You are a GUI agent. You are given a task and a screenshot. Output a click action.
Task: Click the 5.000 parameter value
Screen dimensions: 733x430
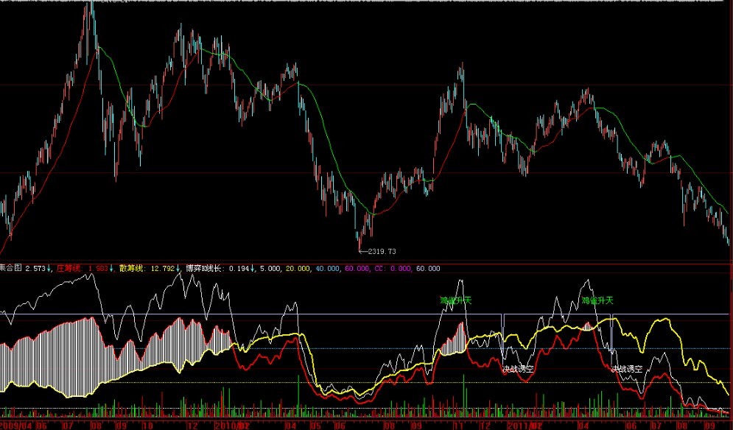pyautogui.click(x=270, y=268)
